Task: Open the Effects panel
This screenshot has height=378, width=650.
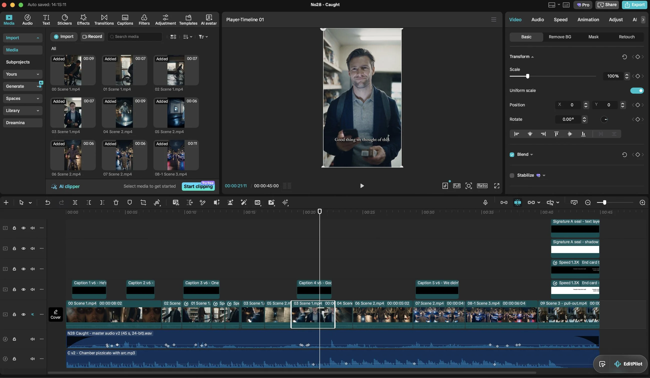Action: coord(83,19)
